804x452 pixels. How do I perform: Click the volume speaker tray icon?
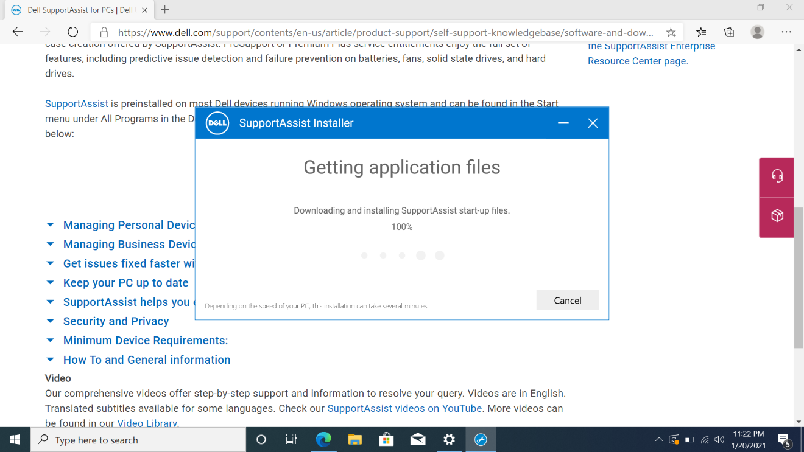(x=719, y=439)
